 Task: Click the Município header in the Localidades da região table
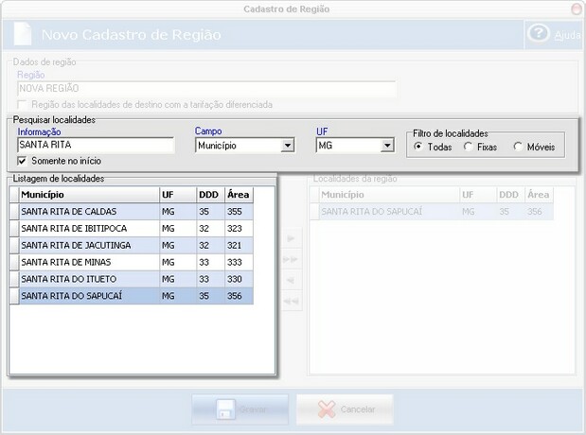point(389,195)
